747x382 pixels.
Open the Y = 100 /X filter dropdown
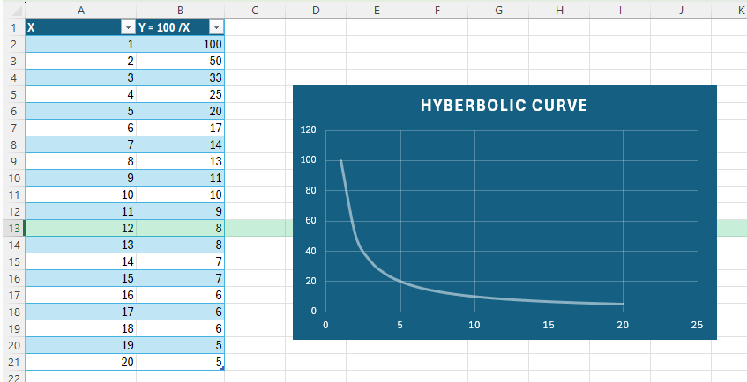click(216, 28)
